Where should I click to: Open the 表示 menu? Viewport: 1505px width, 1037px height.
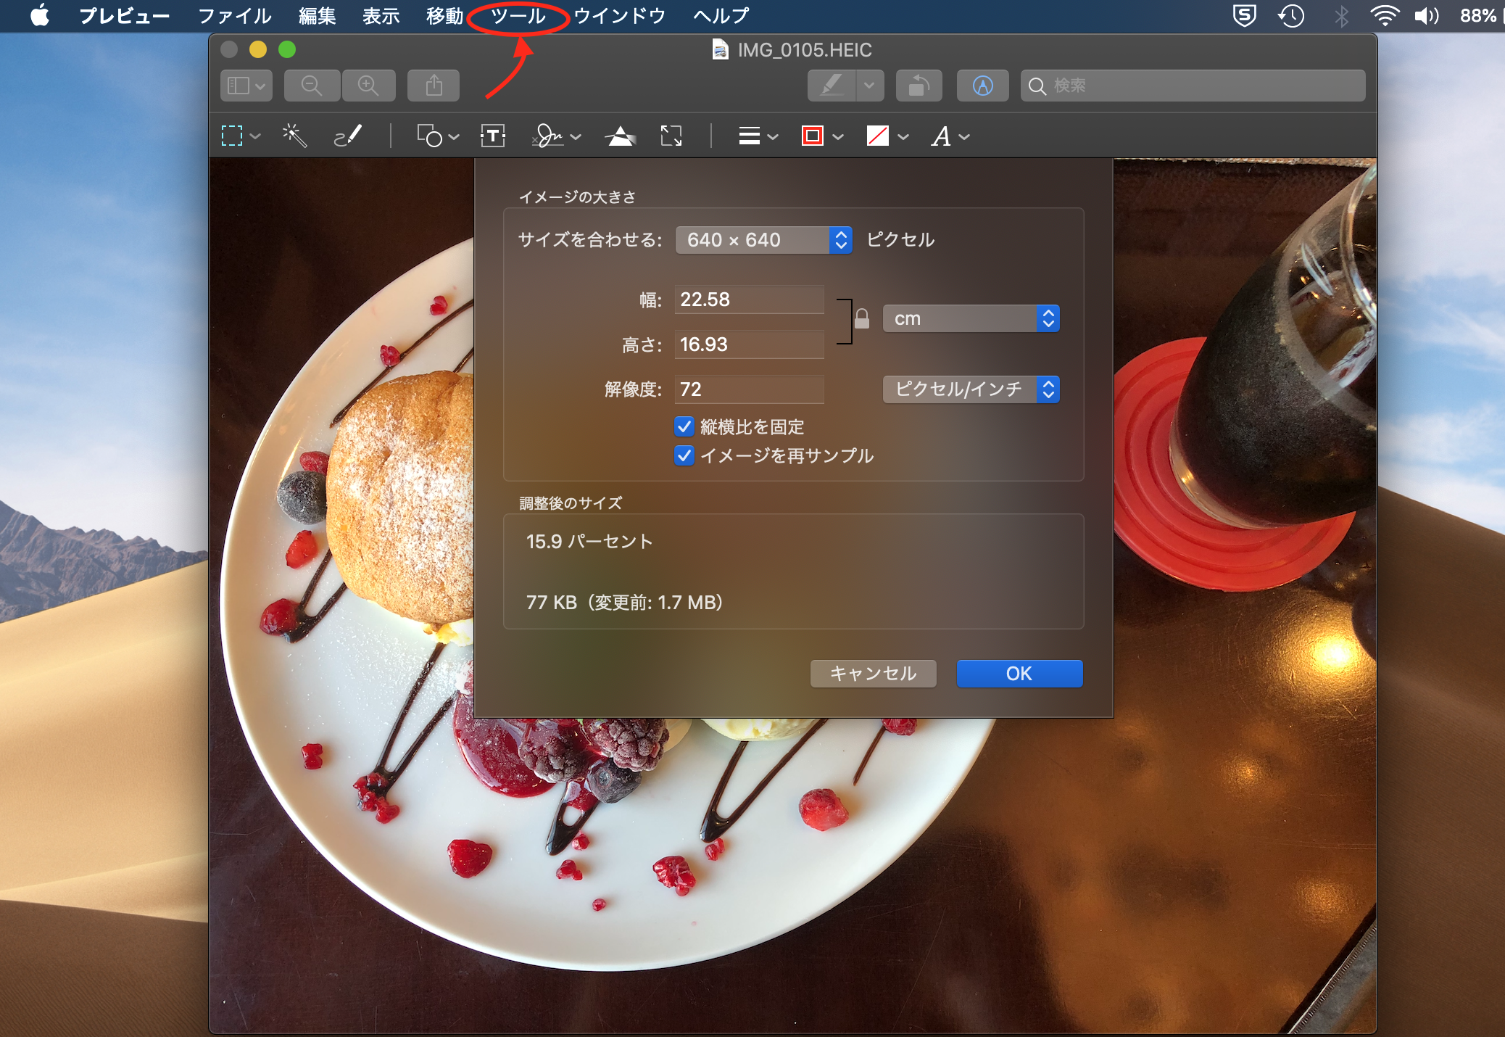[381, 15]
